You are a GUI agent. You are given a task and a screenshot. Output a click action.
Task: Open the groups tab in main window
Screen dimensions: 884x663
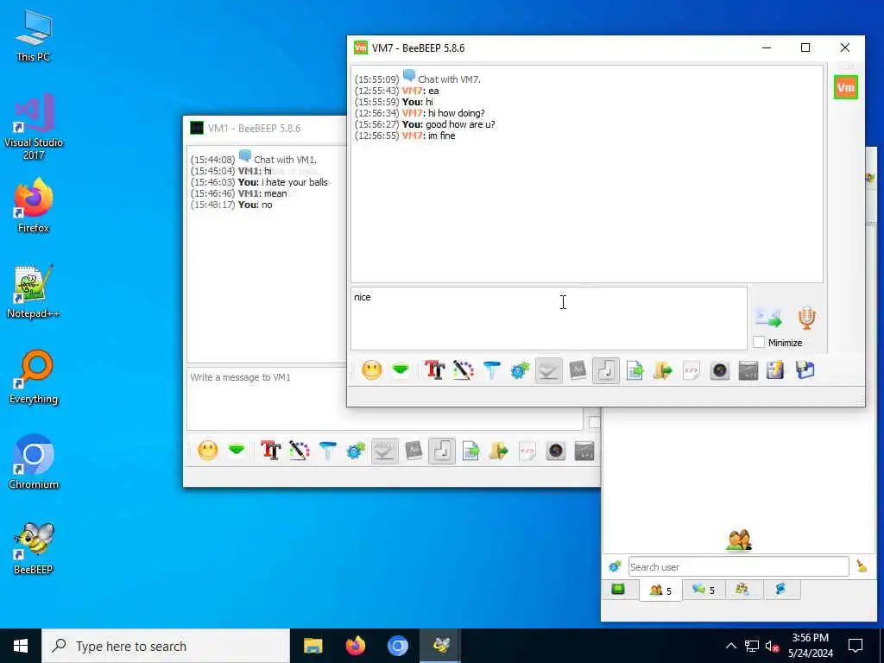(742, 590)
